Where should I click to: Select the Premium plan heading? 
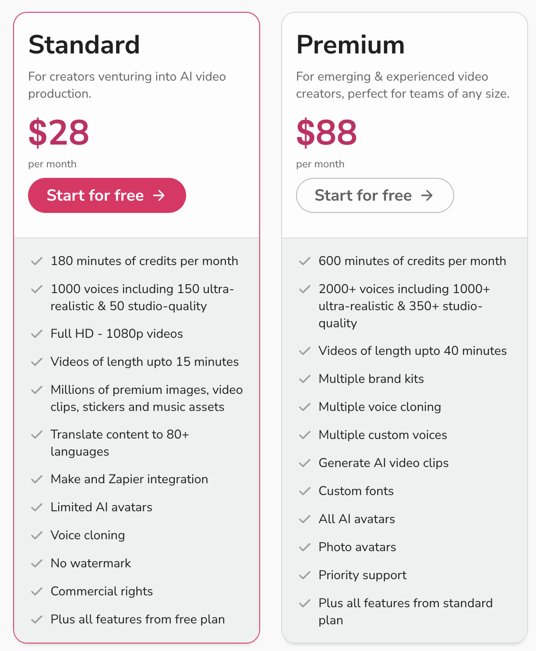pos(350,45)
